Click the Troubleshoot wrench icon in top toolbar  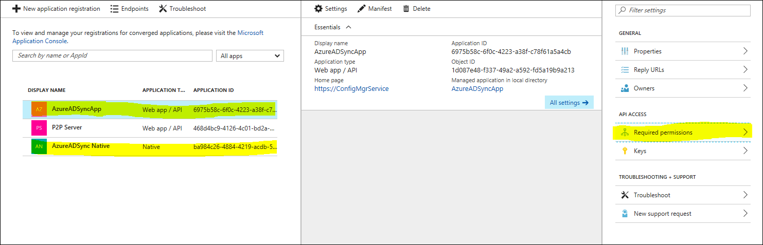coord(163,9)
